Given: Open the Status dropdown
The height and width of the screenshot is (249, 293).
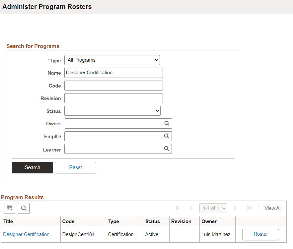Looking at the screenshot, I should coord(112,110).
